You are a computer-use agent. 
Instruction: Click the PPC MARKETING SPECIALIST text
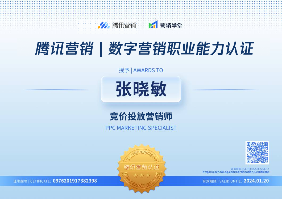tap(141, 128)
